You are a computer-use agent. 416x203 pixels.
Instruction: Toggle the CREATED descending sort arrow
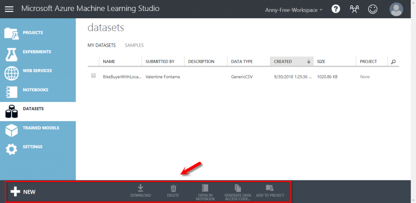tap(309, 62)
